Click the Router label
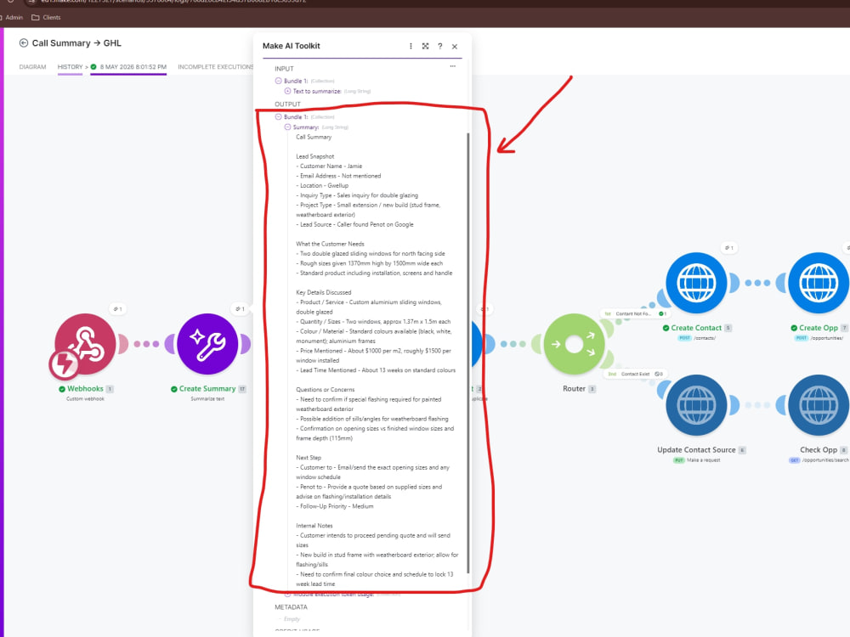Viewport: 850px width, 637px height. (574, 389)
